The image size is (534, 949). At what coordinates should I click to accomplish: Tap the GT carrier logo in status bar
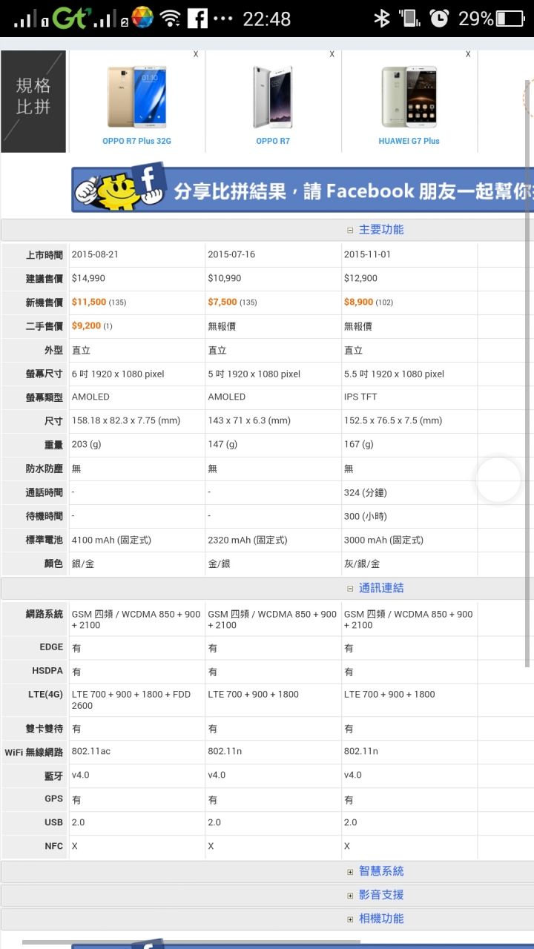[70, 18]
